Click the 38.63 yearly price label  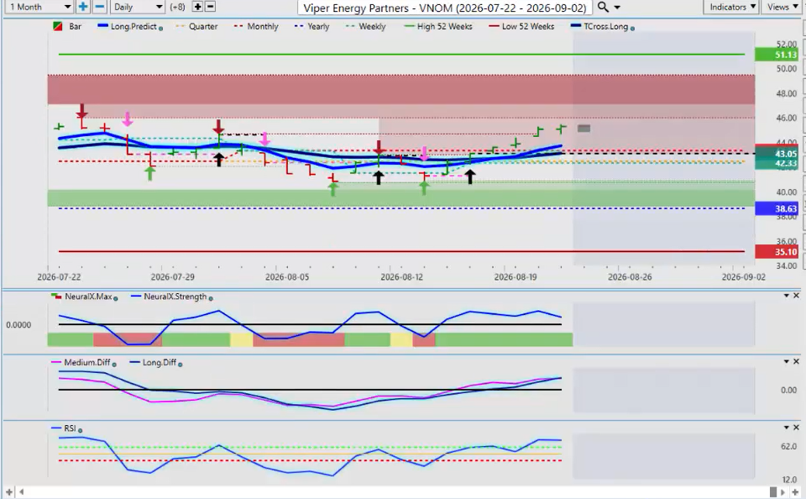[x=776, y=208]
